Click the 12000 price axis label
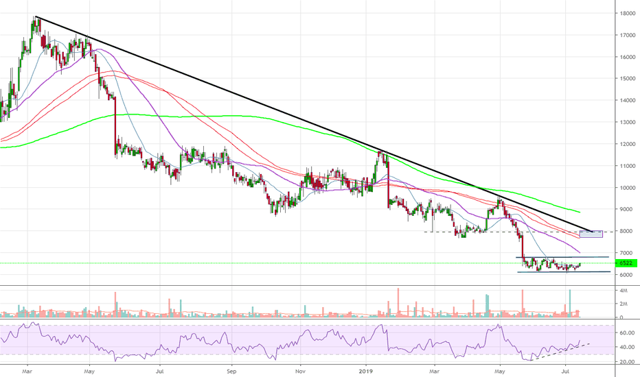Screen dimensions: 640x377 pyautogui.click(x=628, y=144)
